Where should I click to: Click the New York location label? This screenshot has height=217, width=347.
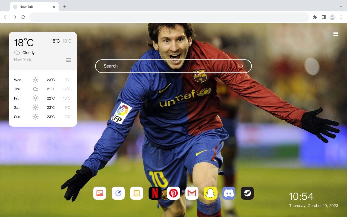click(23, 60)
